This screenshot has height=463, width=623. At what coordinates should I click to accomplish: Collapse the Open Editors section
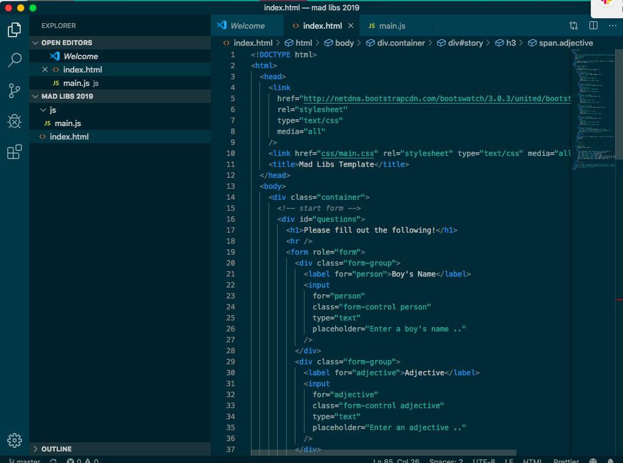coord(120,43)
